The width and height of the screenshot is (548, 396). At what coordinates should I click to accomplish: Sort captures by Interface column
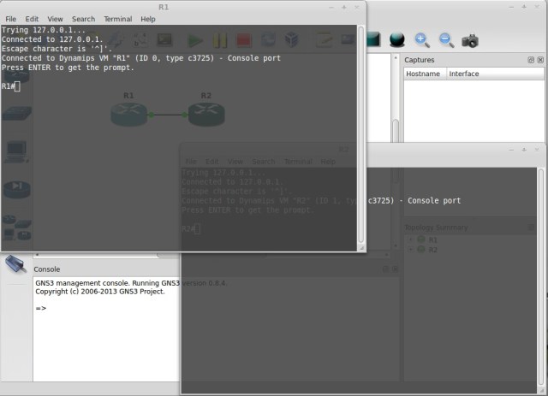coord(464,74)
